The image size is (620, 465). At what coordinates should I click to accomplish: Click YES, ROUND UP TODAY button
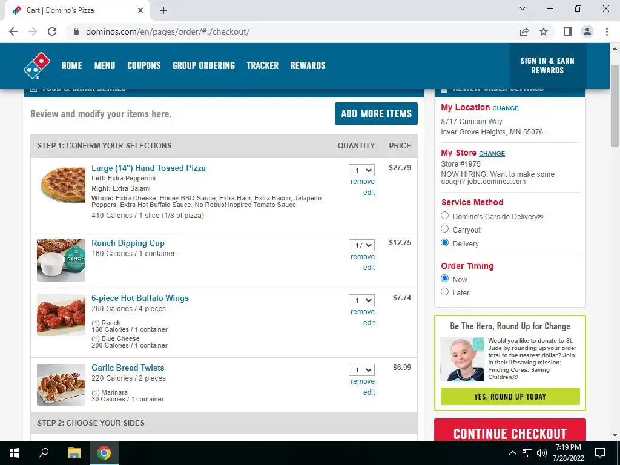coord(510,397)
